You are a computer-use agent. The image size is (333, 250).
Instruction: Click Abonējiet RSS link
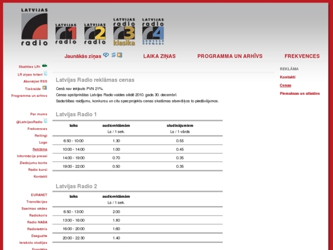pyautogui.click(x=35, y=81)
